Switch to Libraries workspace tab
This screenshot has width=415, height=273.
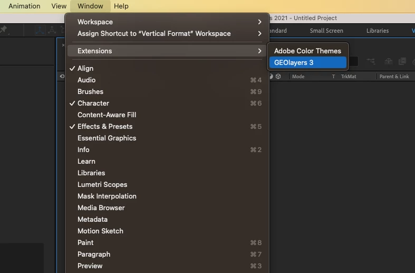(378, 31)
